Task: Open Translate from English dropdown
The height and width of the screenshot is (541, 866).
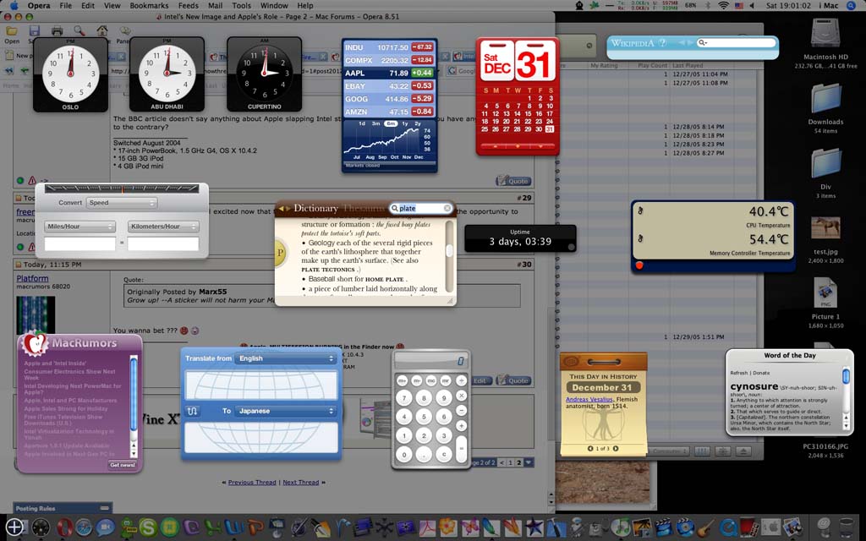Action: (x=285, y=358)
